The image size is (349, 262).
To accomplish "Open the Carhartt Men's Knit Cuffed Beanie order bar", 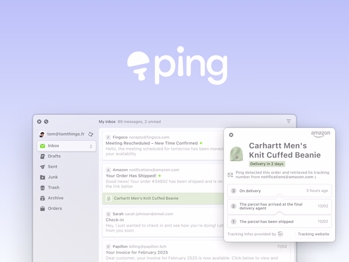I will point(164,199).
